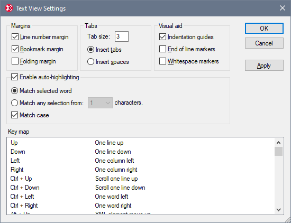Select the 'Ctrl + Down' key entry
Image resolution: width=291 pixels, height=223 pixels.
click(x=141, y=188)
